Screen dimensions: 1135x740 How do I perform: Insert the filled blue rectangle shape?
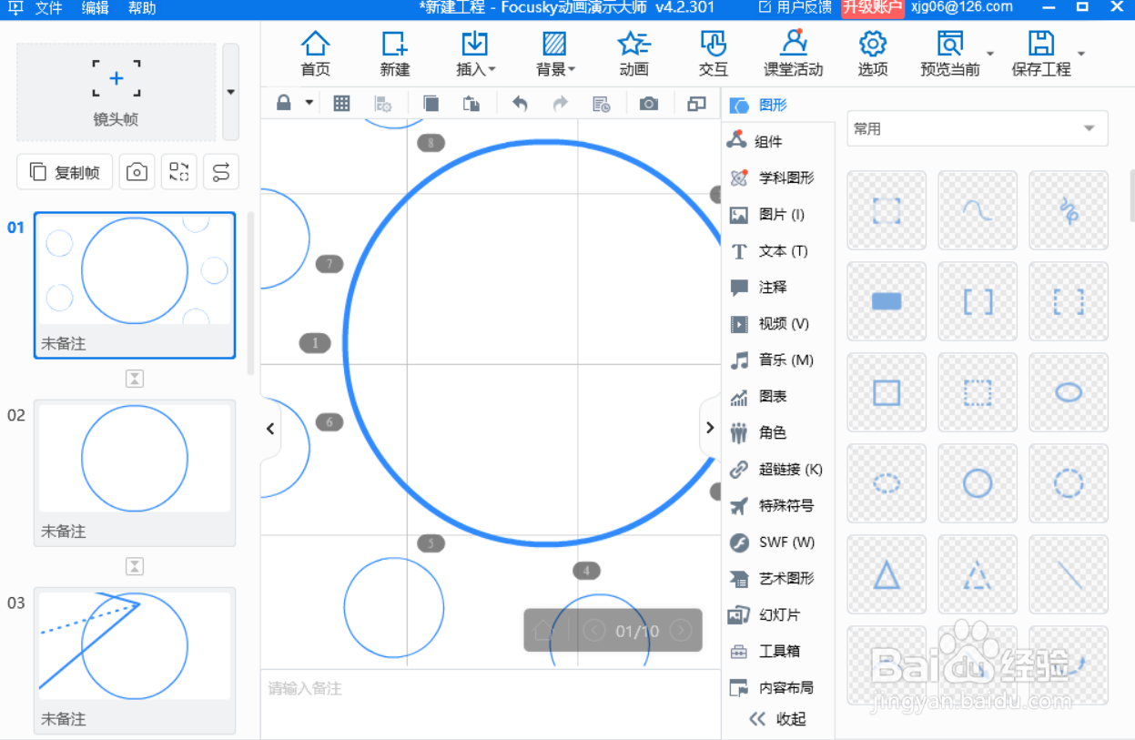click(x=887, y=301)
